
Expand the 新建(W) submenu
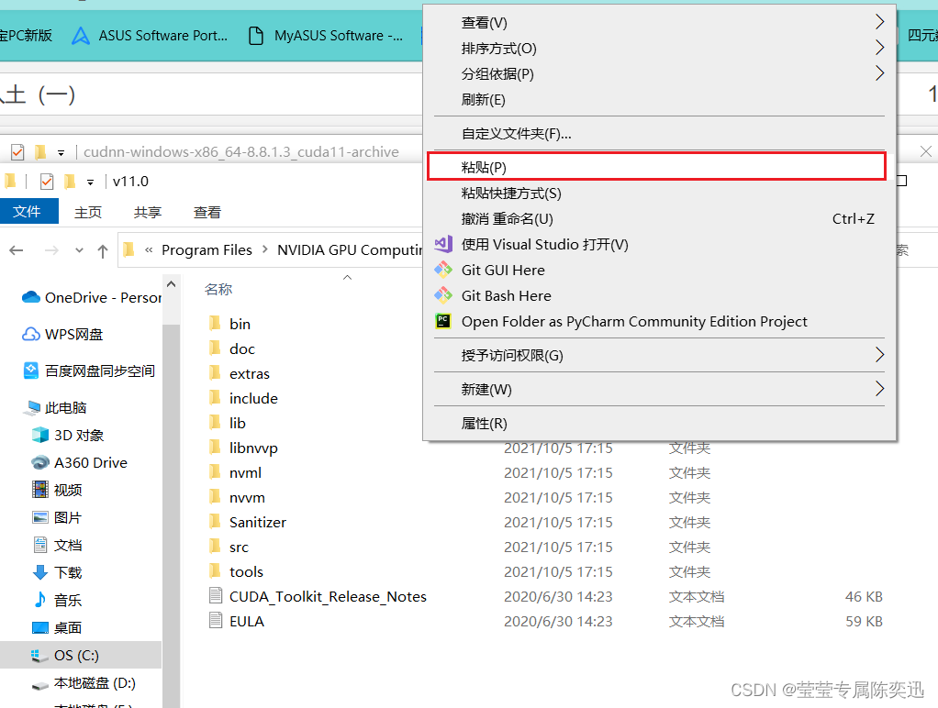pyautogui.click(x=879, y=389)
